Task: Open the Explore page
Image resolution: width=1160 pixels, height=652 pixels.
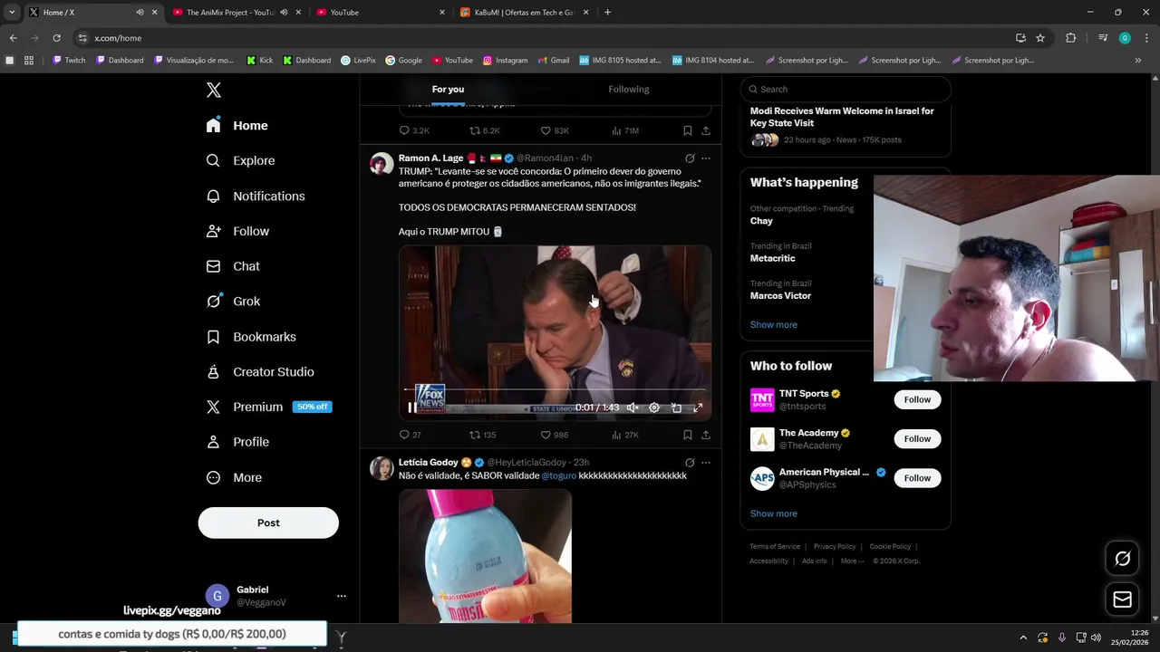Action: click(x=241, y=160)
